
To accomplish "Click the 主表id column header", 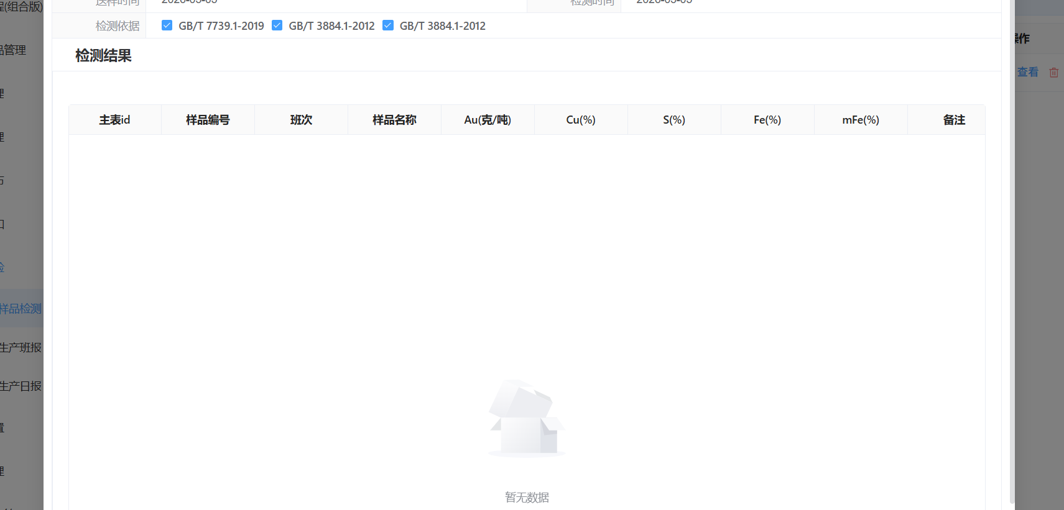I will click(114, 120).
